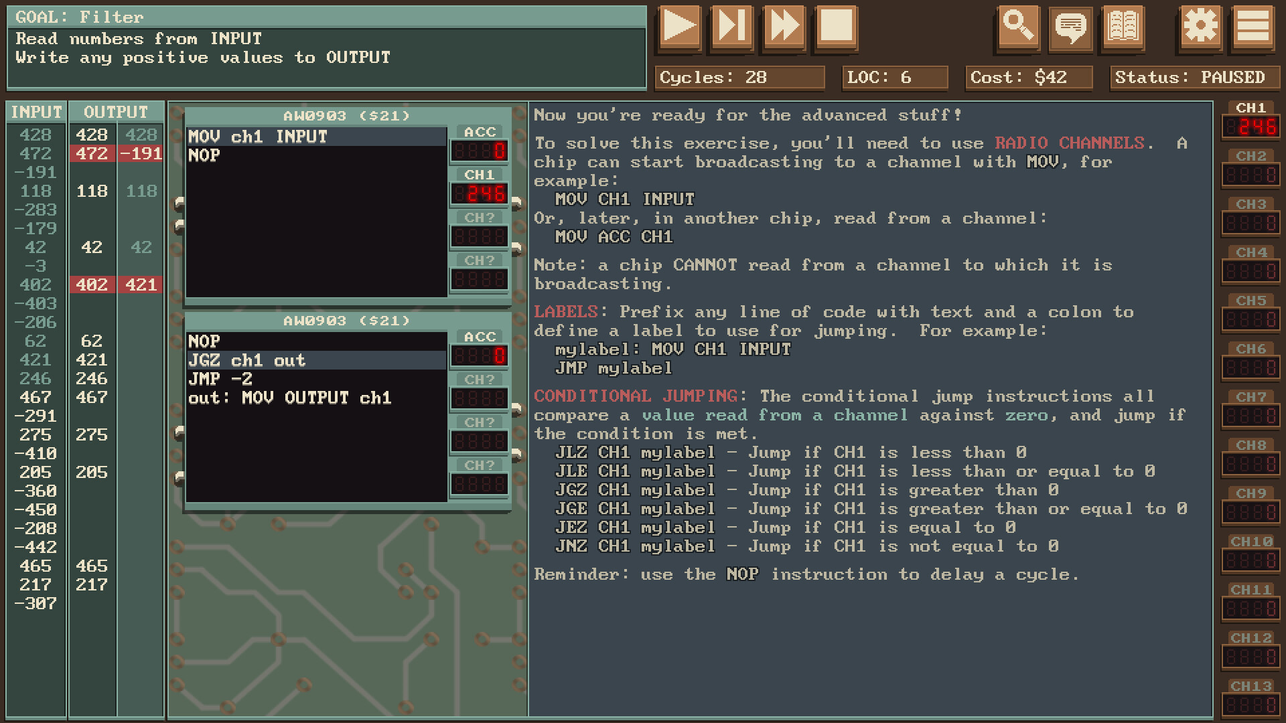Click the Cycles: 28 counter
Image resolution: width=1286 pixels, height=723 pixels.
point(740,77)
